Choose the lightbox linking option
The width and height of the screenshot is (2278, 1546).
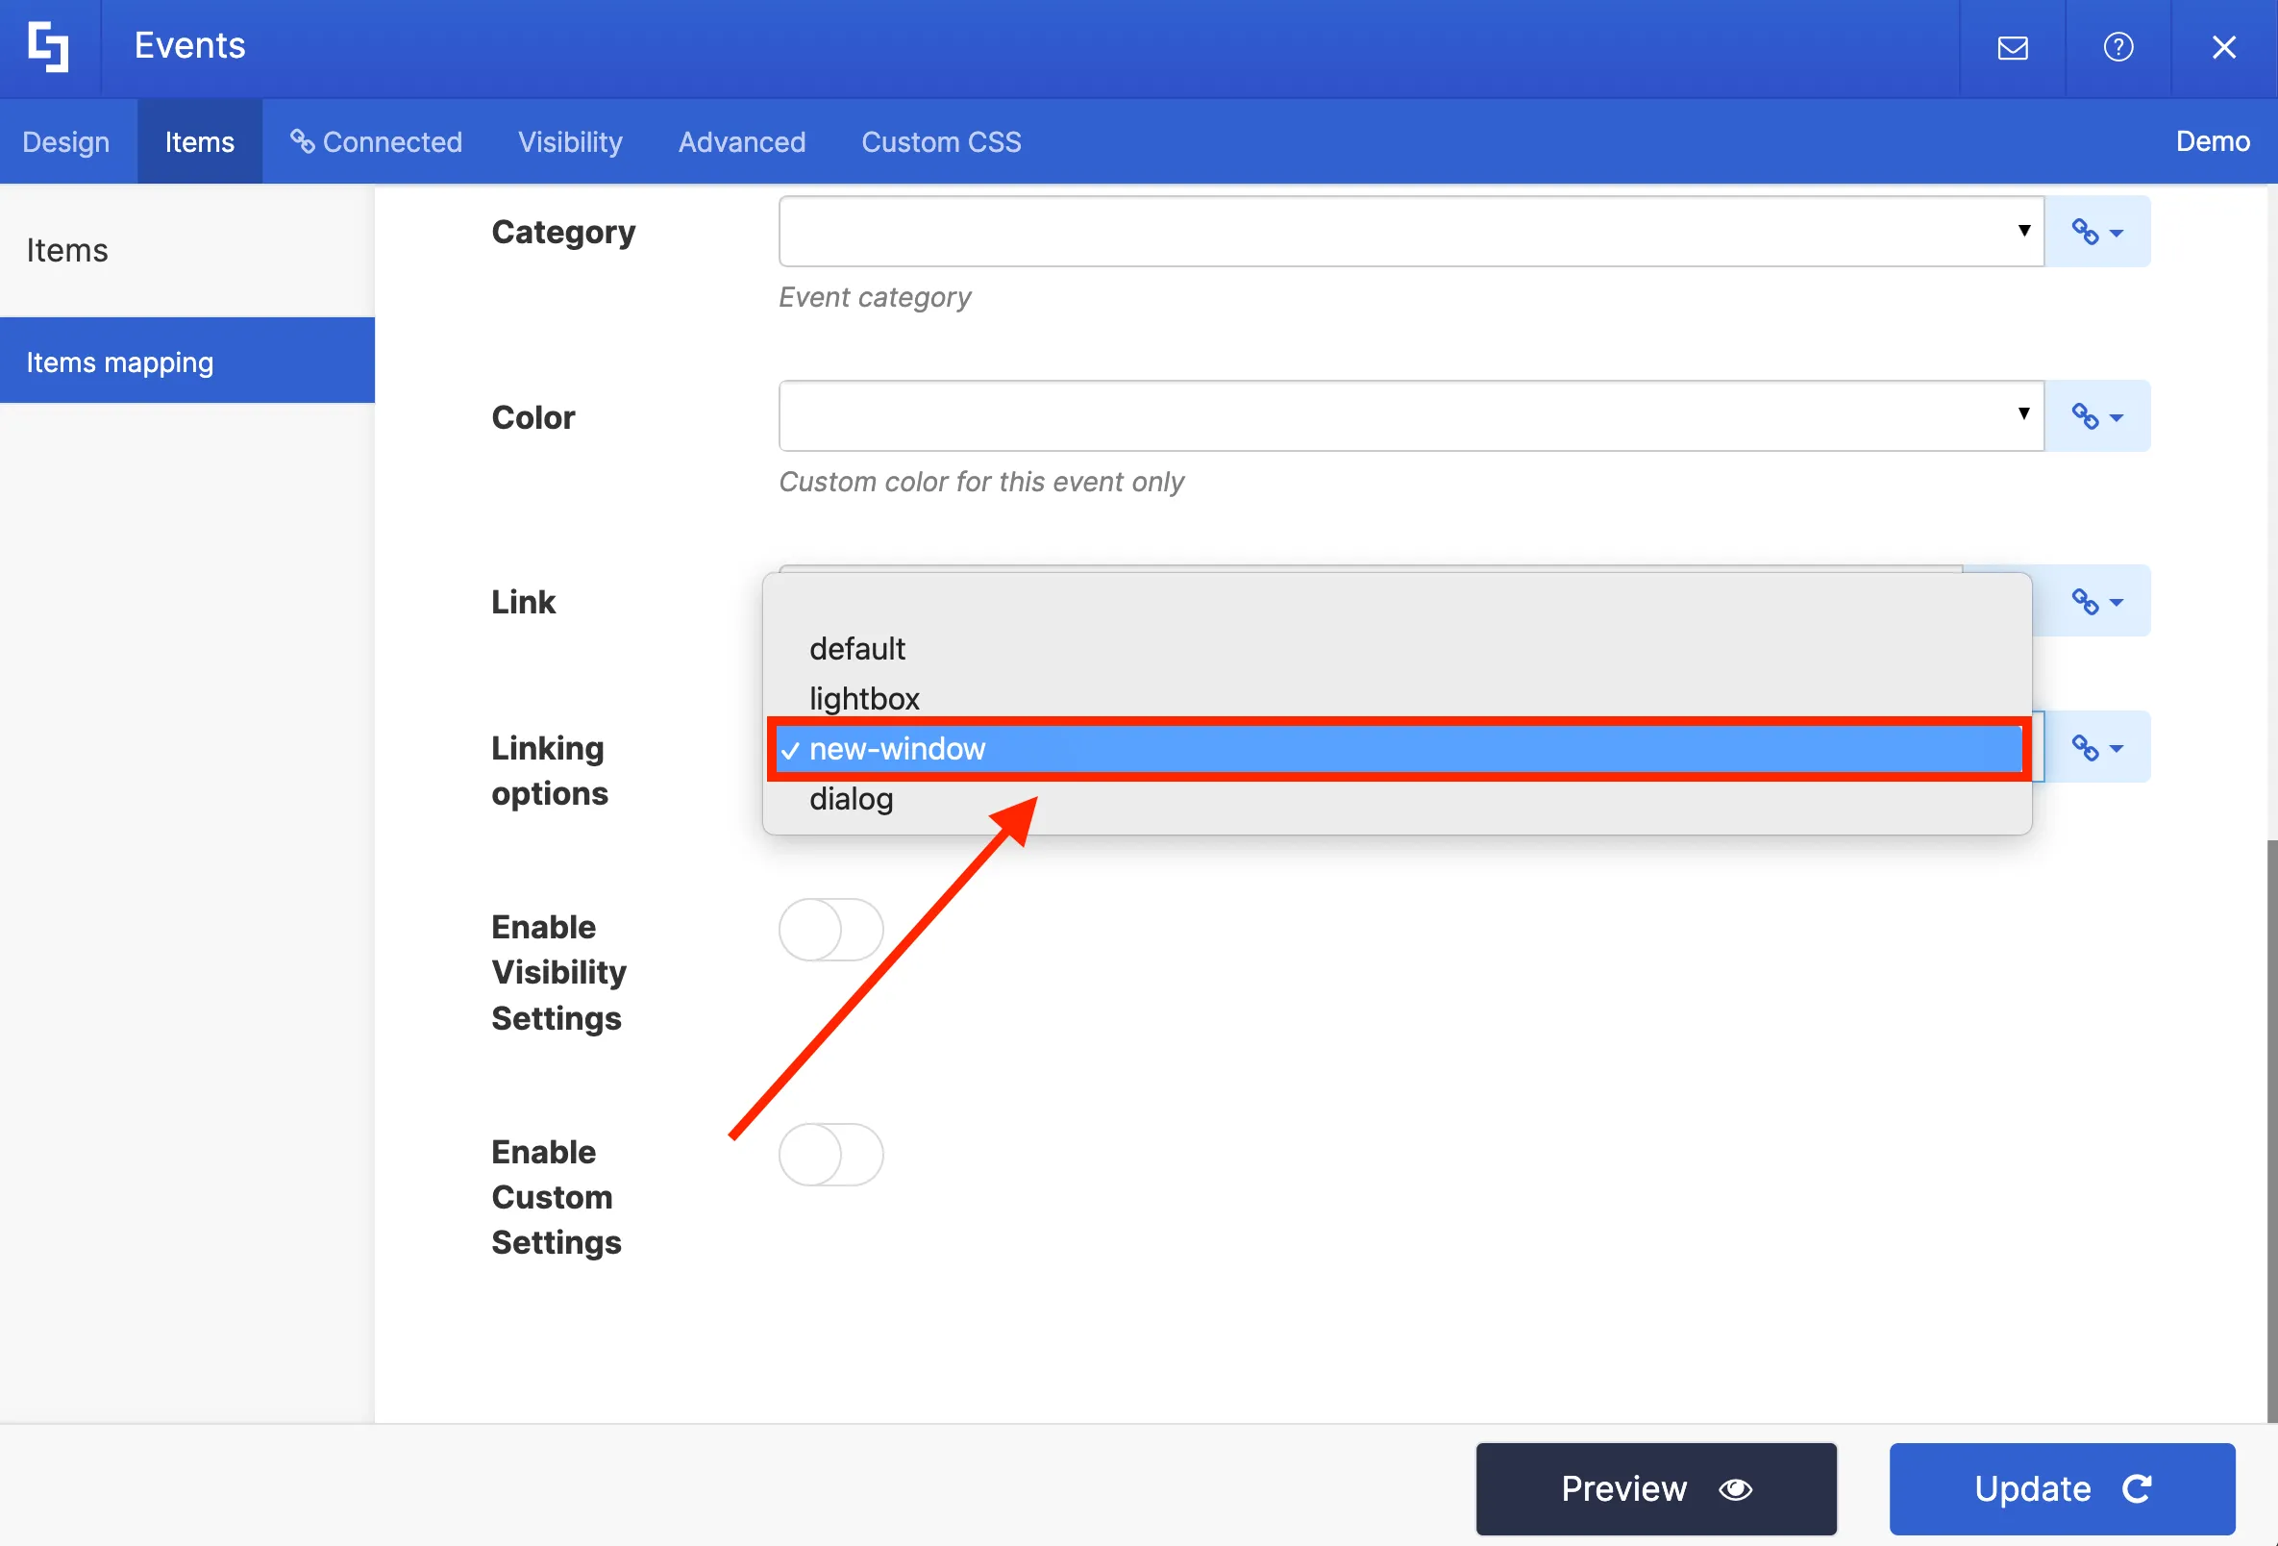tap(1397, 699)
